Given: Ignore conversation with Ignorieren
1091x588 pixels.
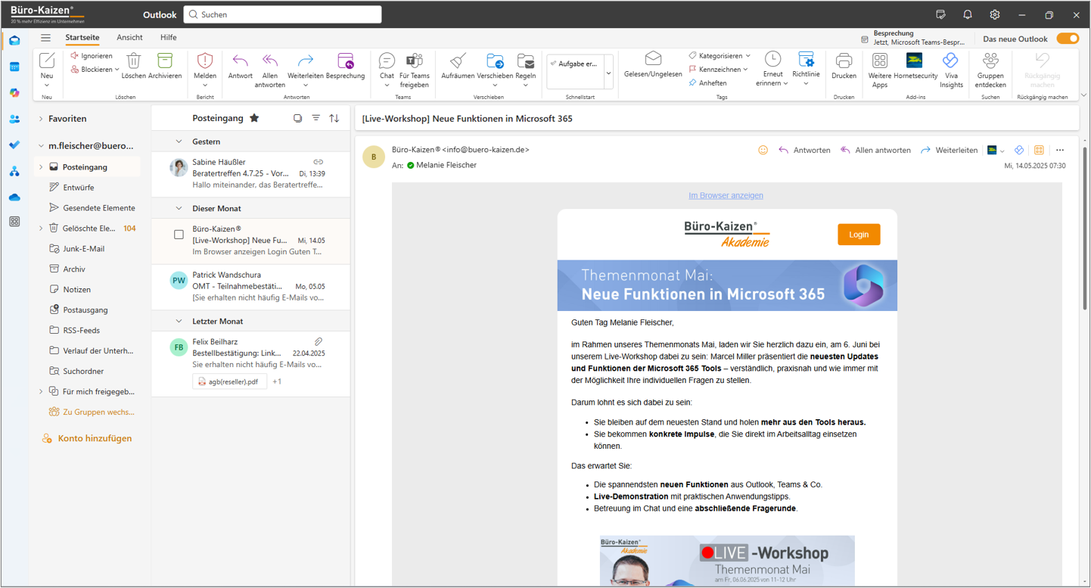Looking at the screenshot, I should point(92,56).
